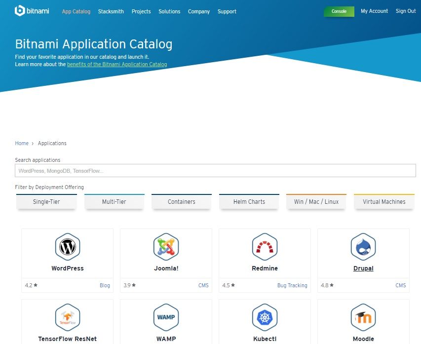
Task: Follow the benefits of Bitnami Application Catalog link
Action: 117,64
